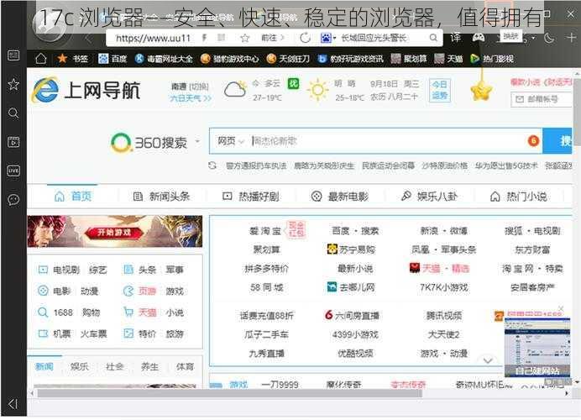The image size is (581, 420).
Task: Open the 邮箱帐号 mailbox field
Action: coord(542,99)
